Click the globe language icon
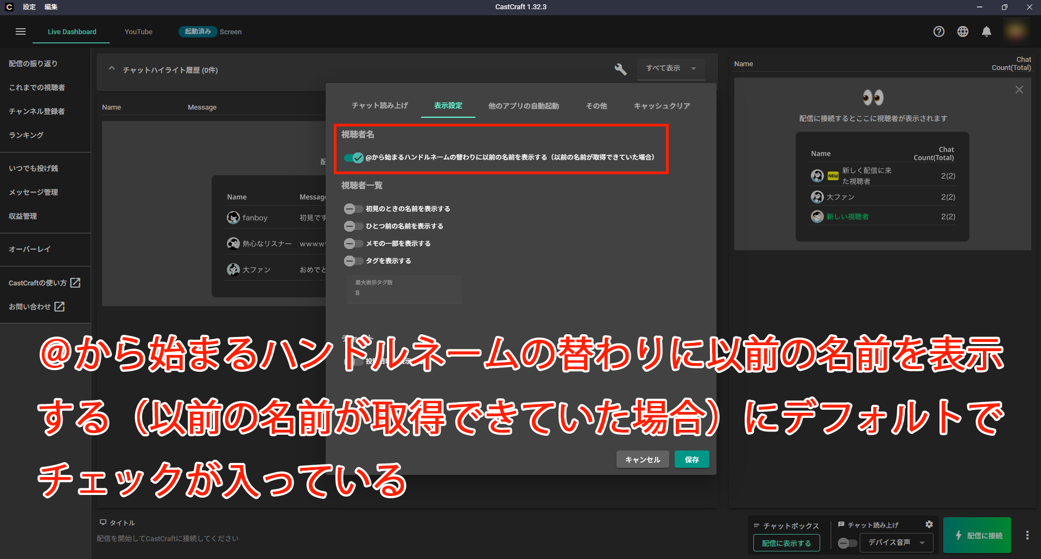Viewport: 1041px width, 559px height. pos(963,31)
